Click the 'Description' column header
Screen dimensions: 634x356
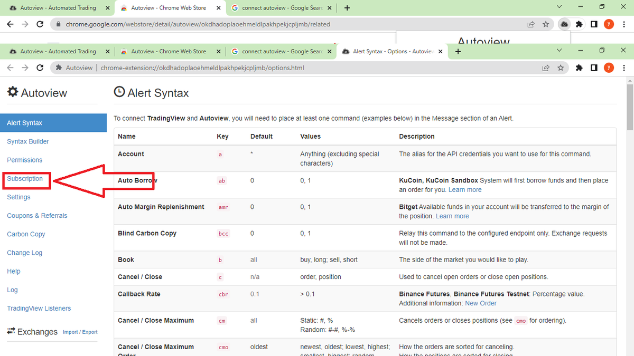[x=417, y=136]
